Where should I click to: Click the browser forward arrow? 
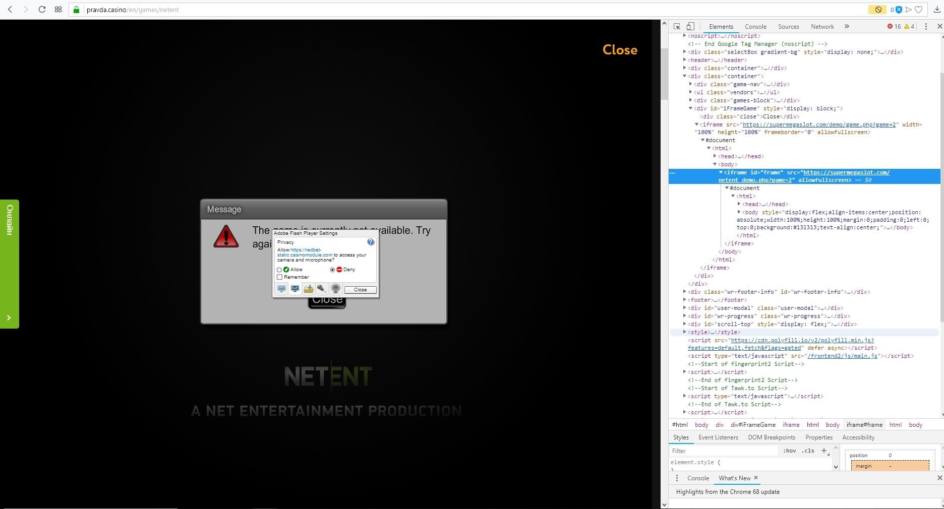click(x=26, y=10)
